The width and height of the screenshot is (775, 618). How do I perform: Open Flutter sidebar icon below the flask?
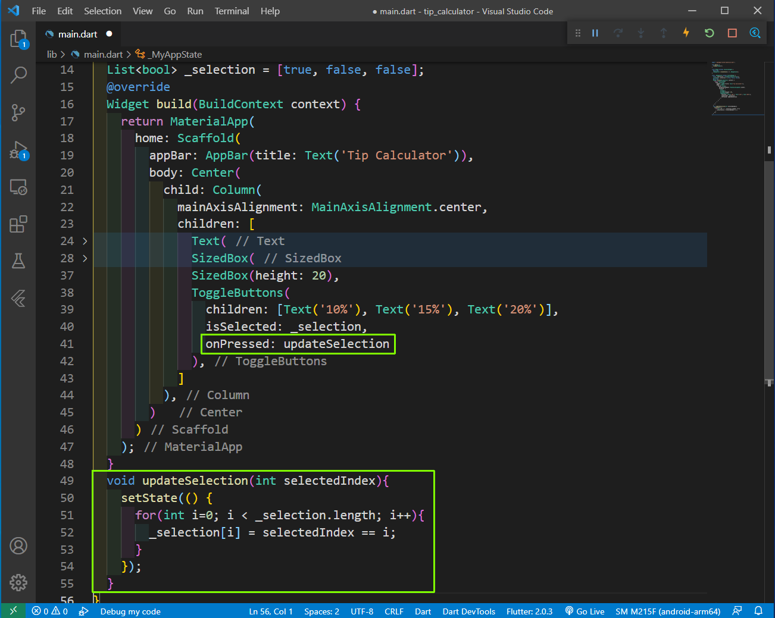[x=18, y=298]
